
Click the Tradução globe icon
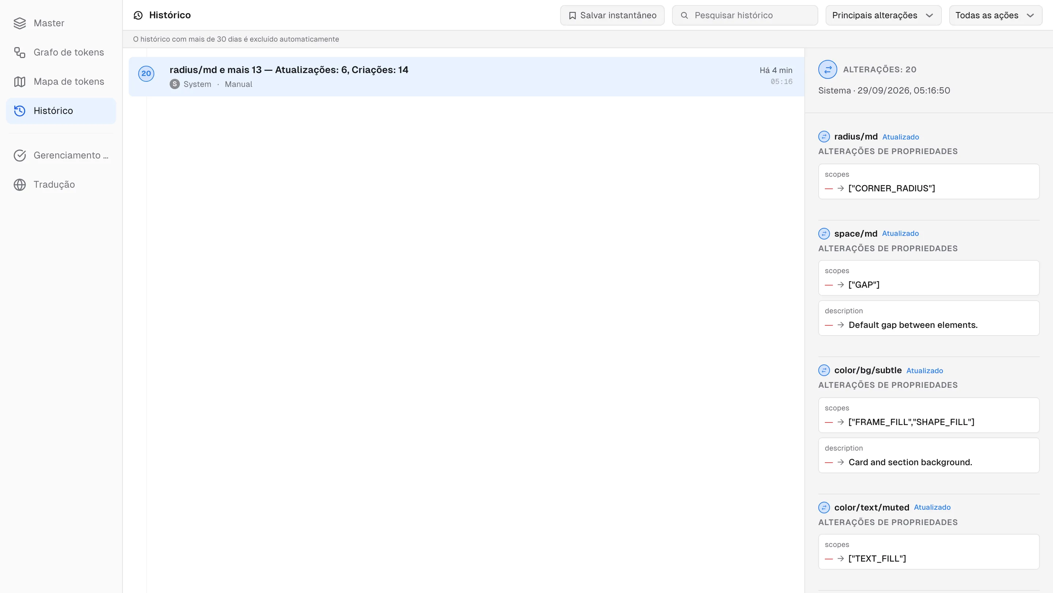(20, 185)
